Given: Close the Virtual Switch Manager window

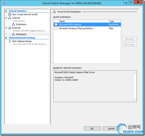Looking at the screenshot, I should click(138, 2).
